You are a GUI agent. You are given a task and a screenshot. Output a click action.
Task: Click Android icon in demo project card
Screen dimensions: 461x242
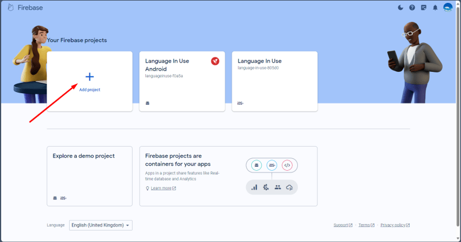point(55,198)
